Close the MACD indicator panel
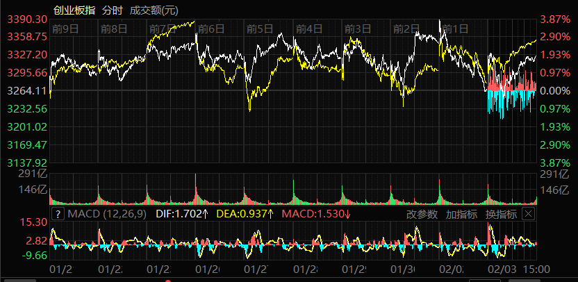The image size is (578, 282). pos(528,215)
